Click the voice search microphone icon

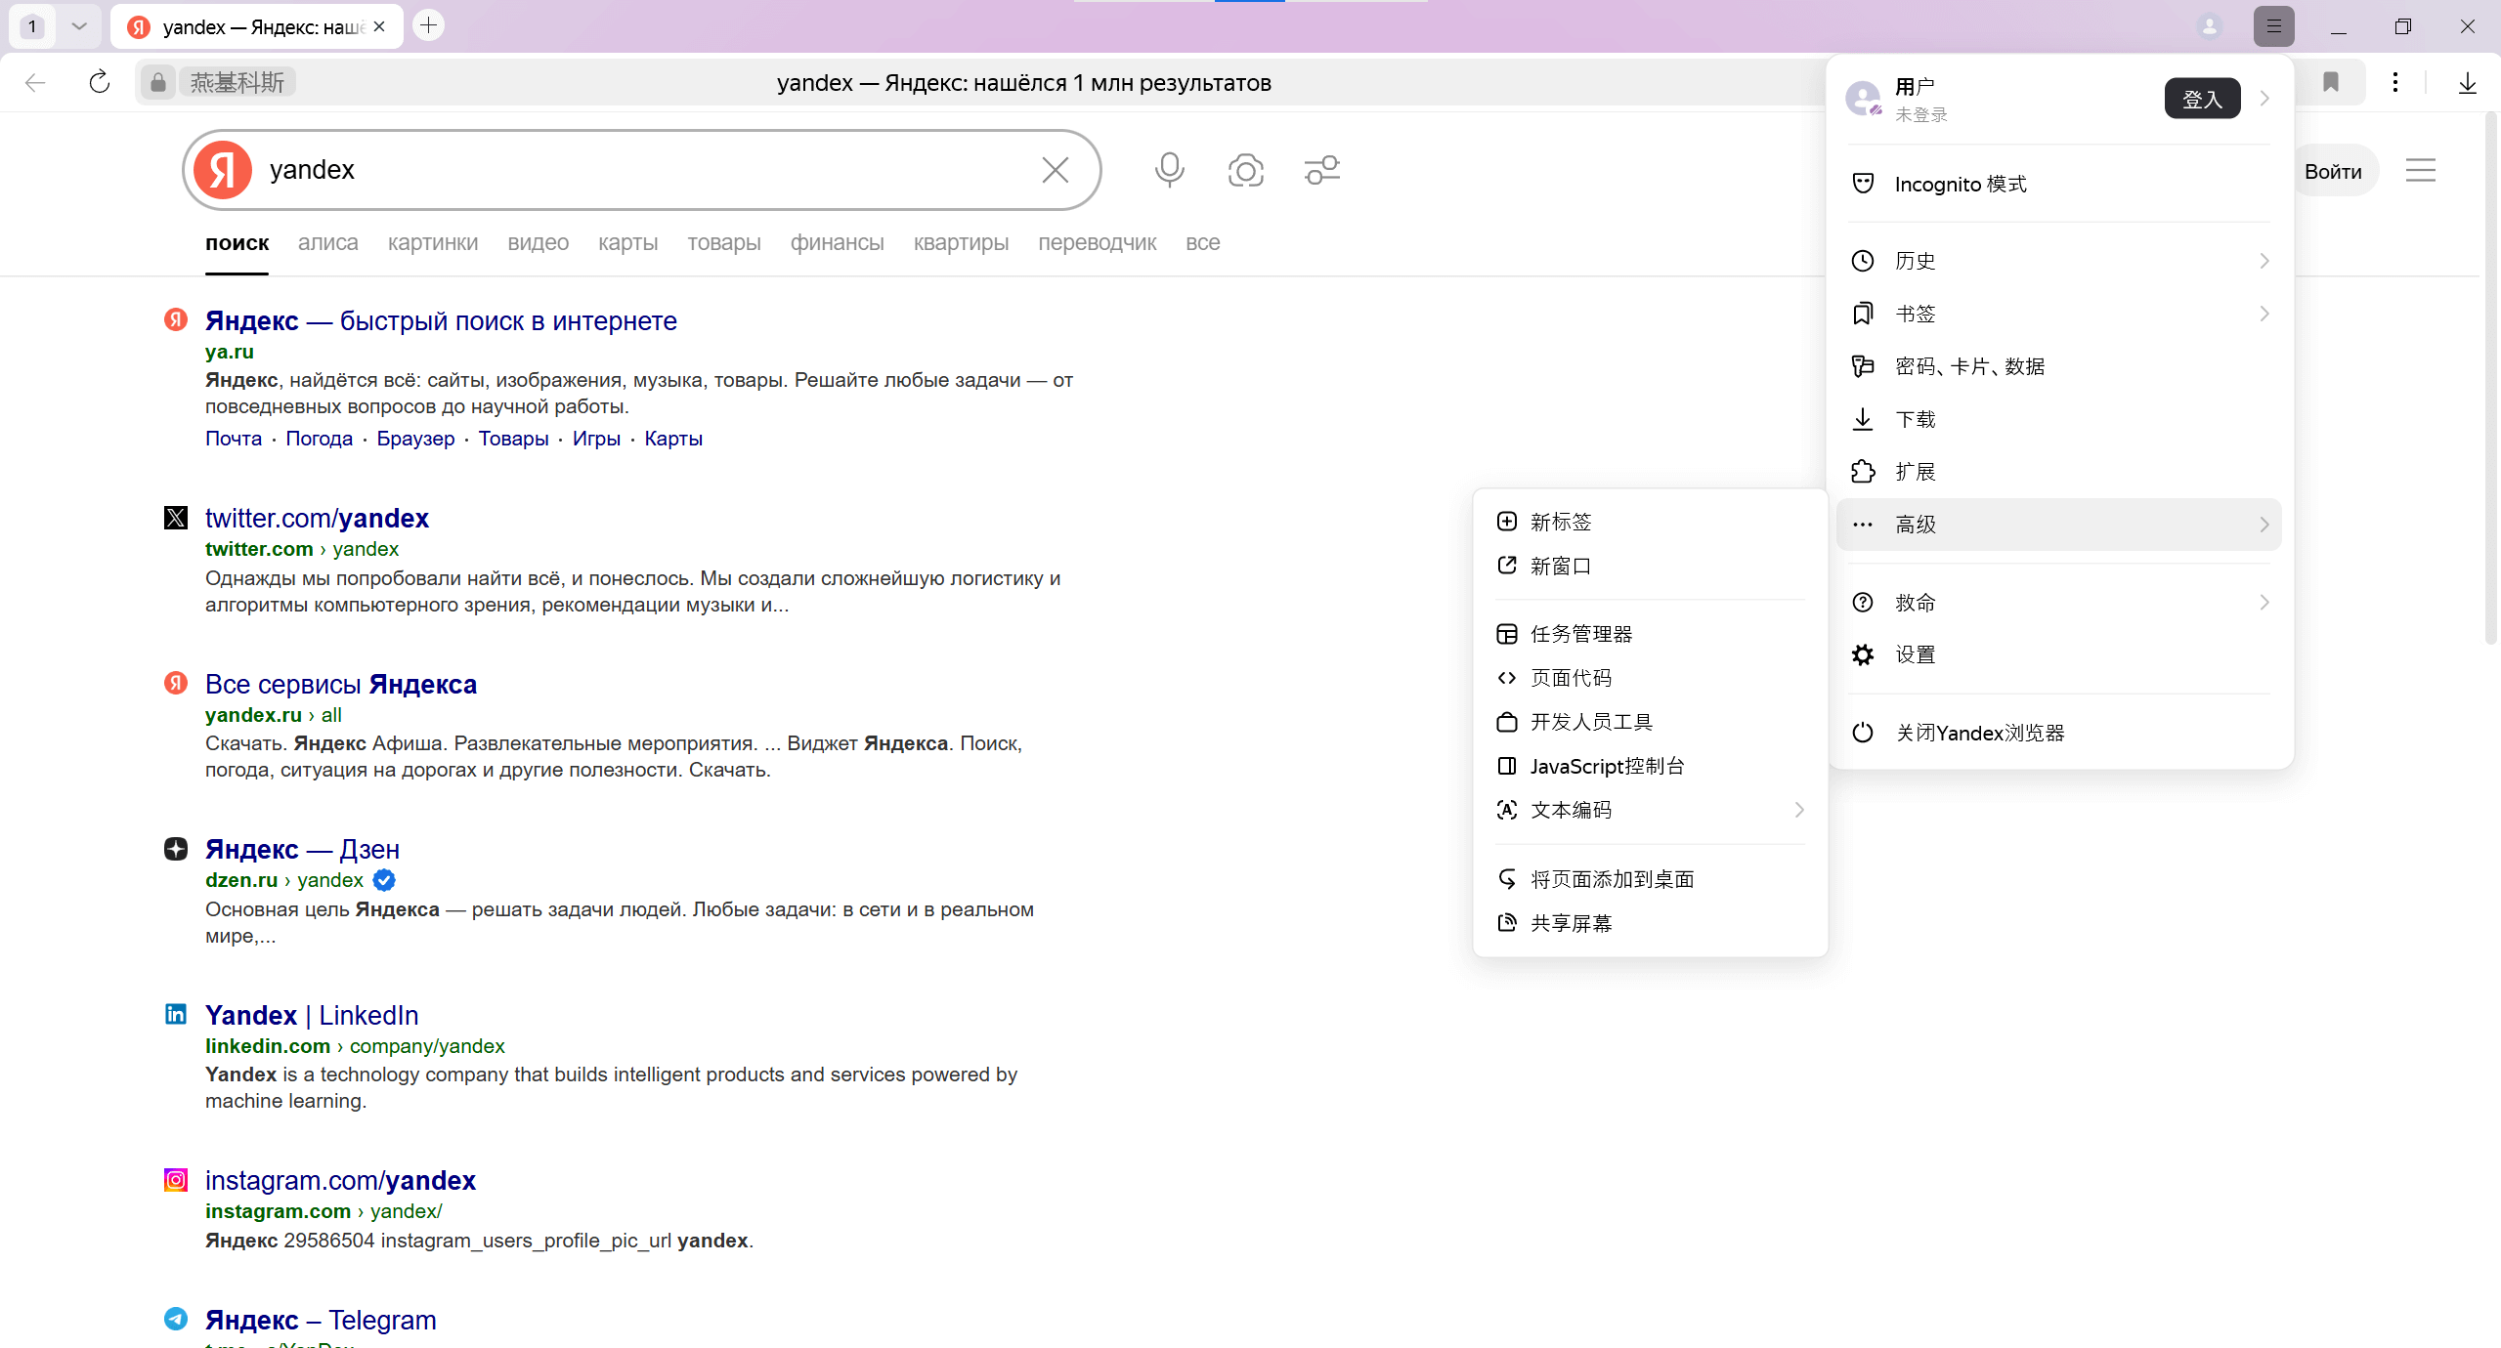(1169, 170)
